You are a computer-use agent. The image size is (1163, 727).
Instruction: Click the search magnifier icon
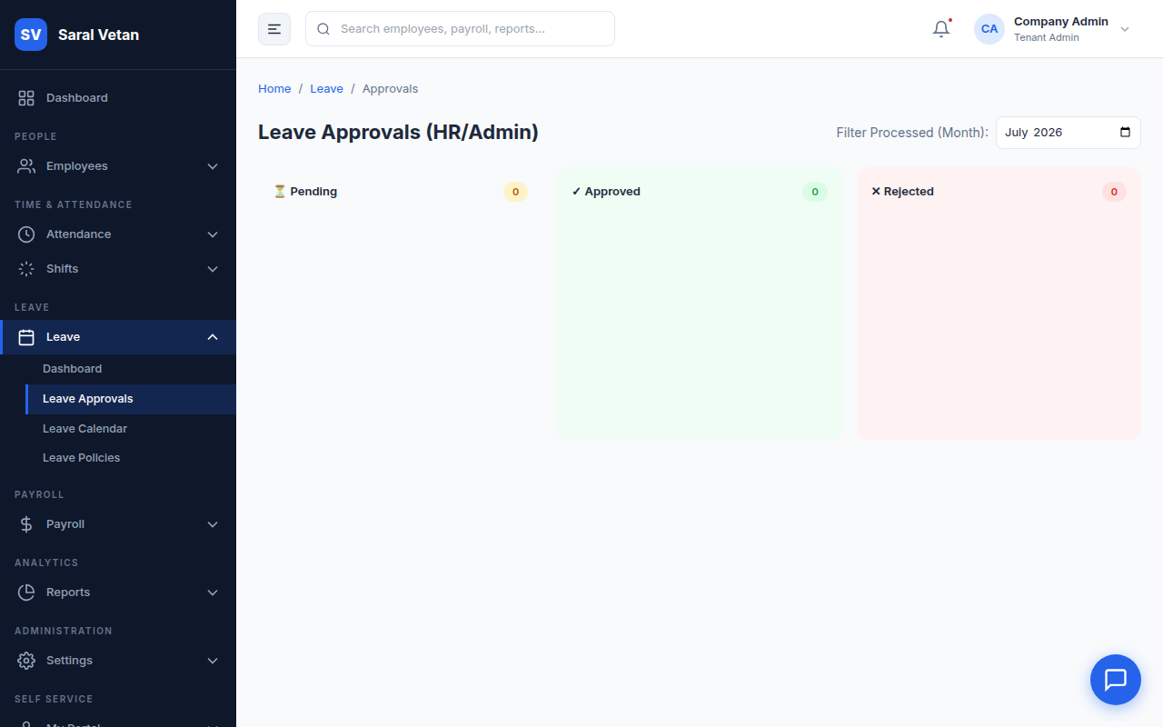323,29
